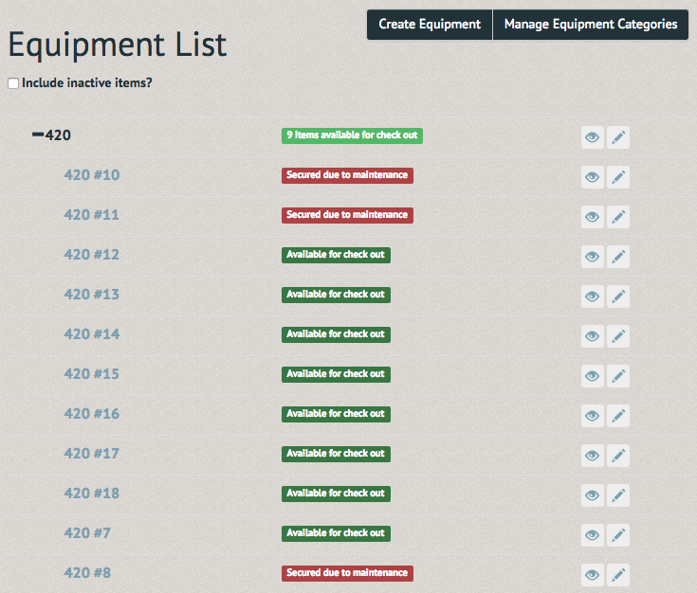Open the 420 #15 equipment link
This screenshot has height=593, width=697.
pos(92,374)
